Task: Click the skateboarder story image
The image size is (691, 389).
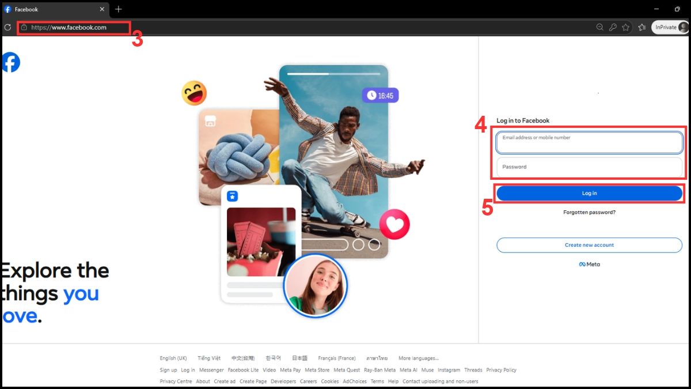Action: (334, 161)
